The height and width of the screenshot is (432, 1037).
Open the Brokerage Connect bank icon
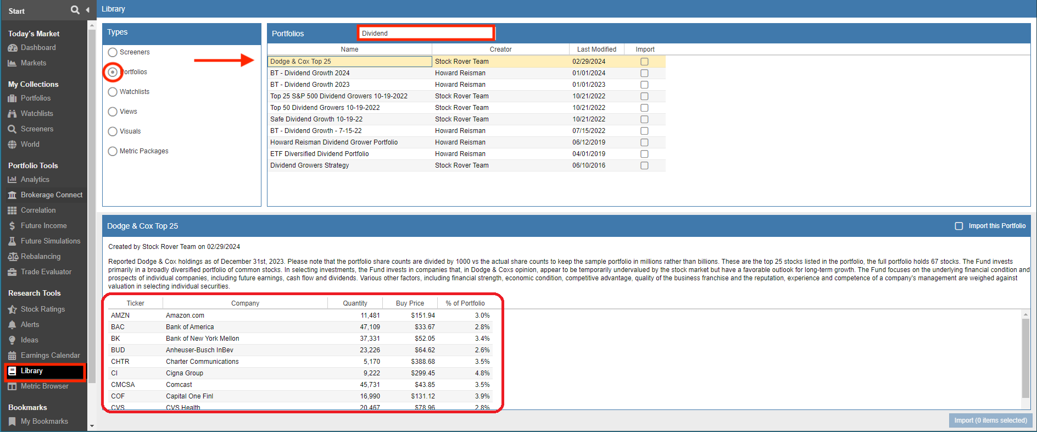12,195
